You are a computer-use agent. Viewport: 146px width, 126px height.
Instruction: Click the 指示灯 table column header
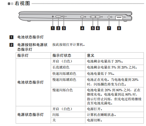33,55
